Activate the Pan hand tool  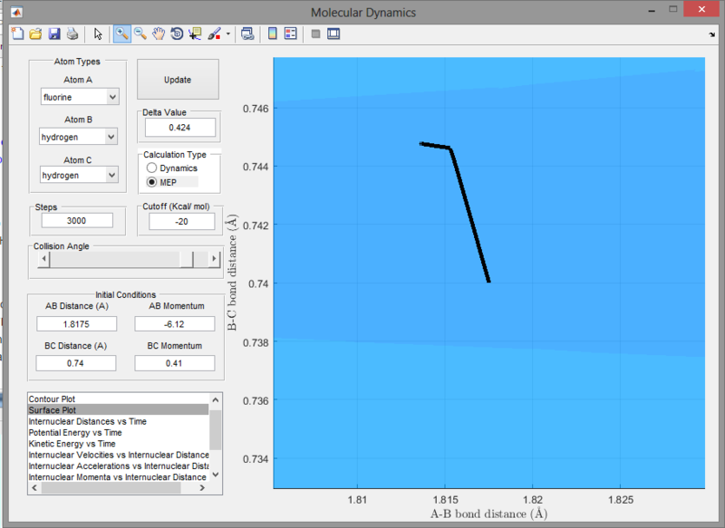[x=159, y=34]
